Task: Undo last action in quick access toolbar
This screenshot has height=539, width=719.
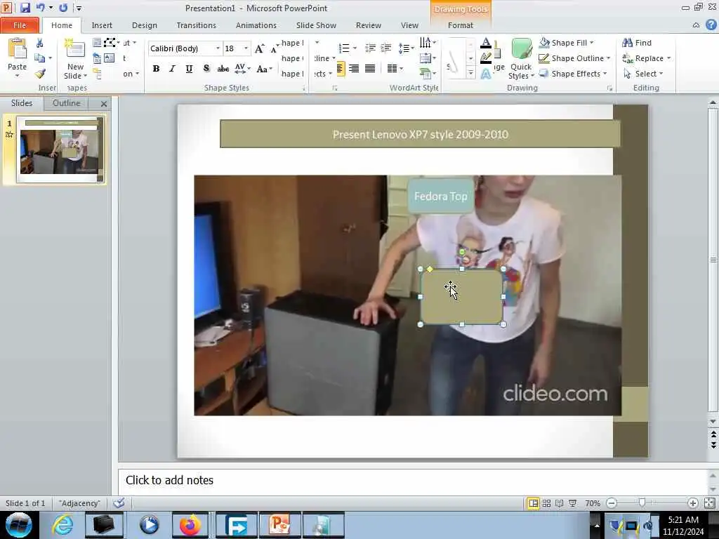Action: (x=40, y=8)
